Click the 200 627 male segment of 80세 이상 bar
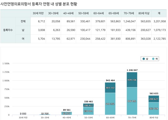The height and width of the screenshot is (120, 168). [x=154, y=99]
